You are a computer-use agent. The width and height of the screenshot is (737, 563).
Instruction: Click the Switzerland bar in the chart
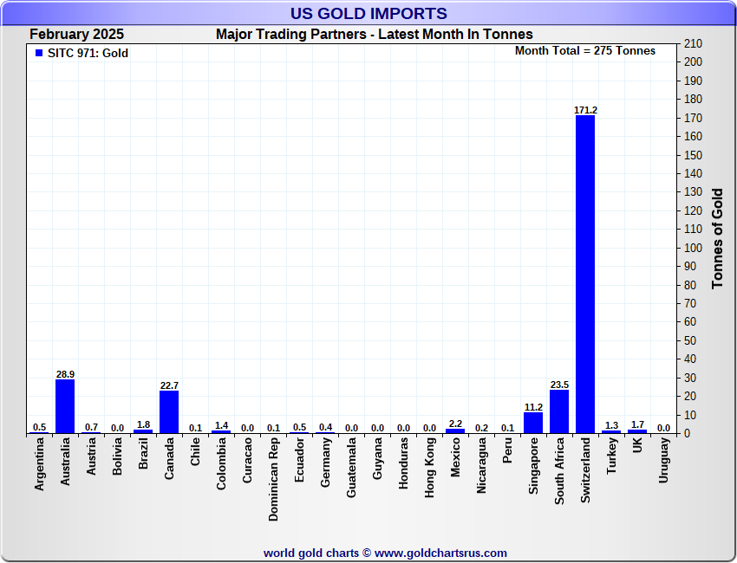(585, 273)
